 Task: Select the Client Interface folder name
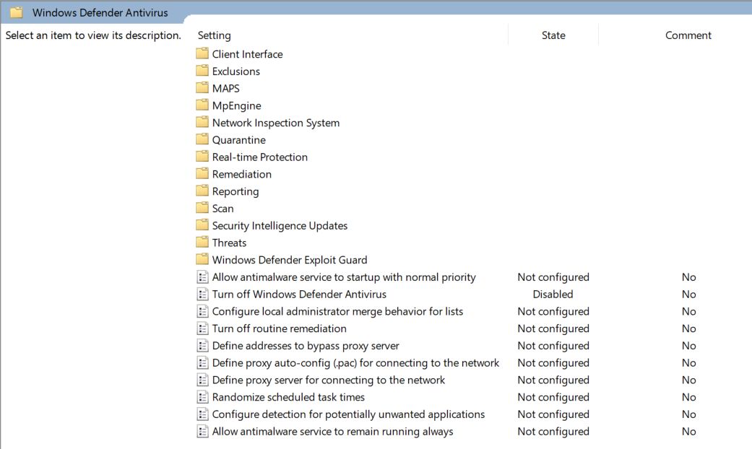pos(248,54)
